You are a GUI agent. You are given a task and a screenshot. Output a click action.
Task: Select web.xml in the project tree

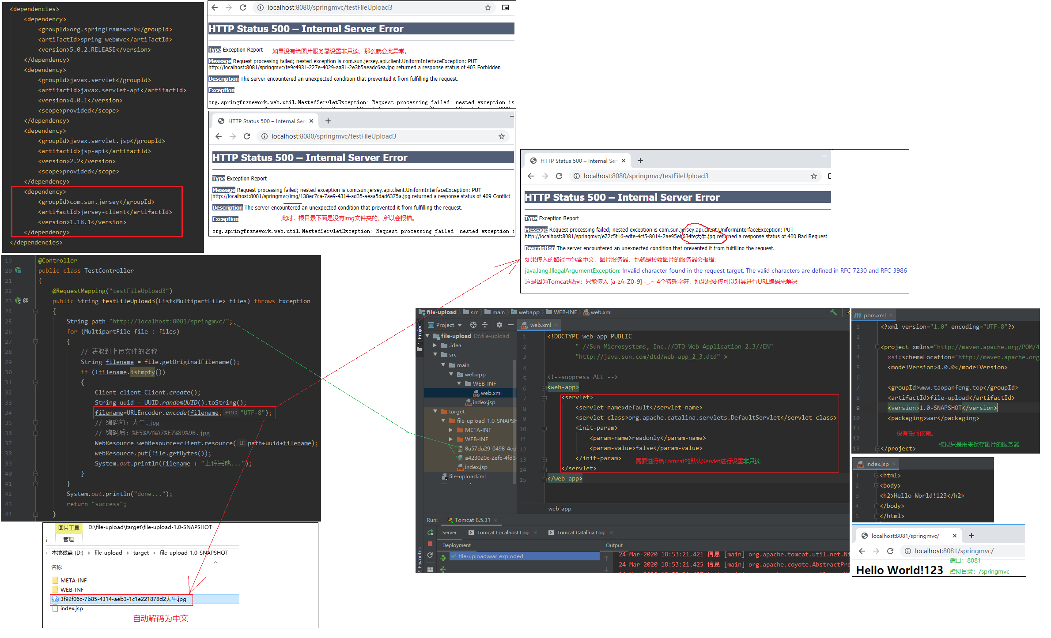[470, 393]
